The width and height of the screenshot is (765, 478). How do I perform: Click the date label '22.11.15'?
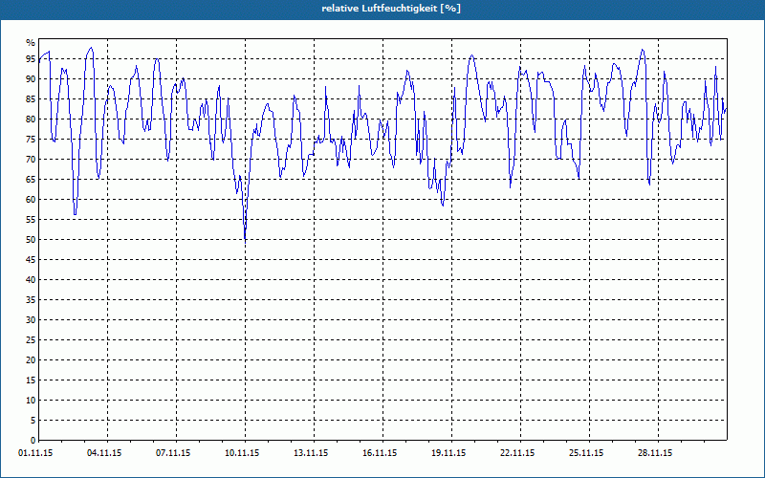517,453
